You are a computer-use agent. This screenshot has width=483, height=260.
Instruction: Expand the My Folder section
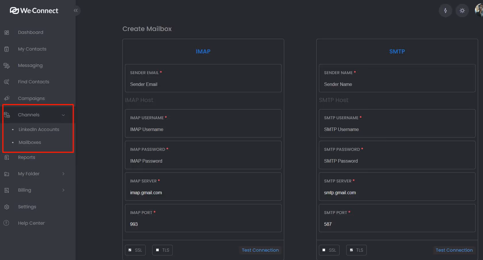(x=63, y=174)
